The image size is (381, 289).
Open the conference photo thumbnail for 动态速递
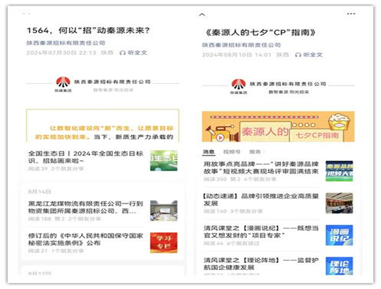(x=339, y=203)
